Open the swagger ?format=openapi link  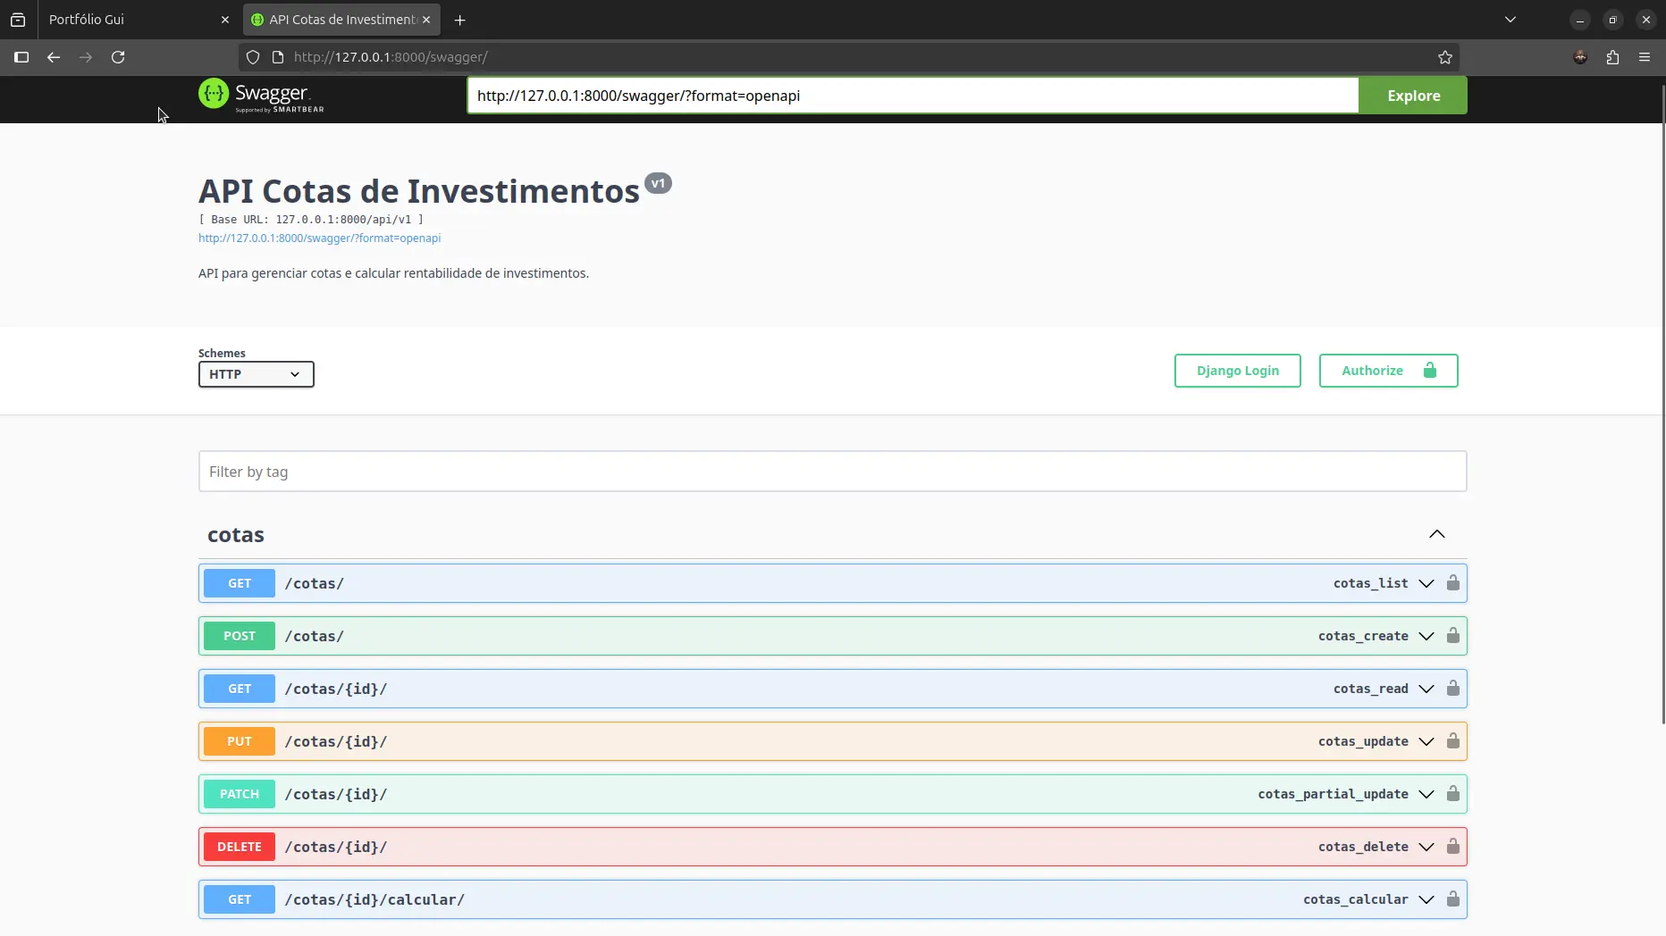pyautogui.click(x=319, y=238)
